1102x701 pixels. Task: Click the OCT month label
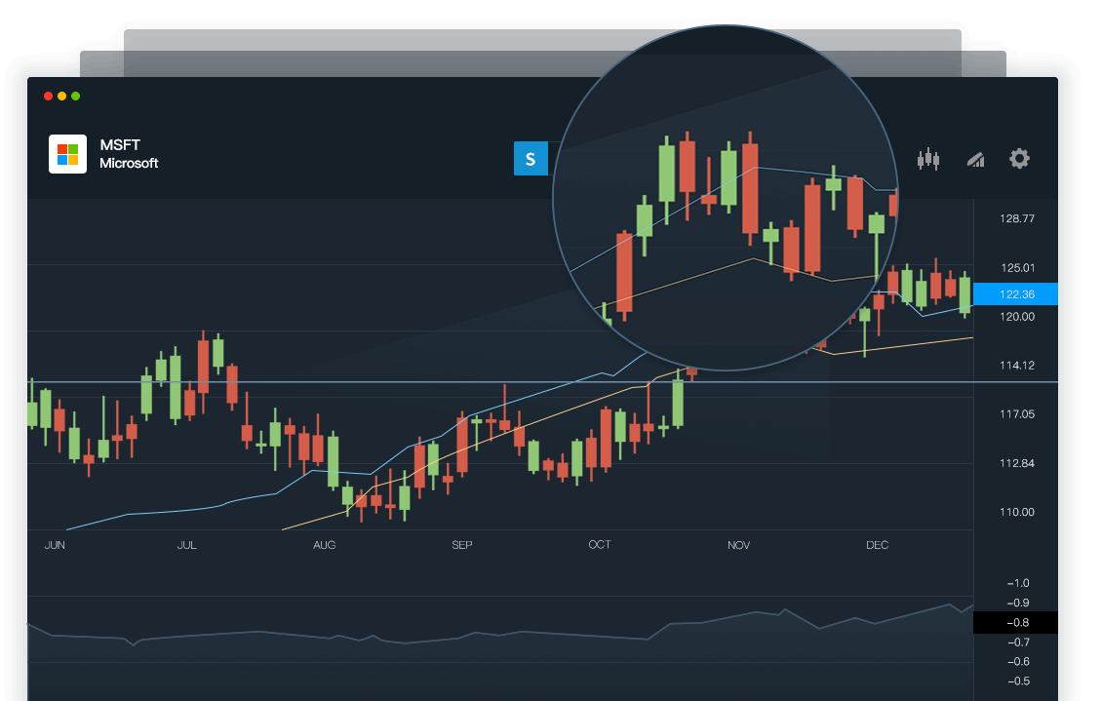click(x=600, y=545)
